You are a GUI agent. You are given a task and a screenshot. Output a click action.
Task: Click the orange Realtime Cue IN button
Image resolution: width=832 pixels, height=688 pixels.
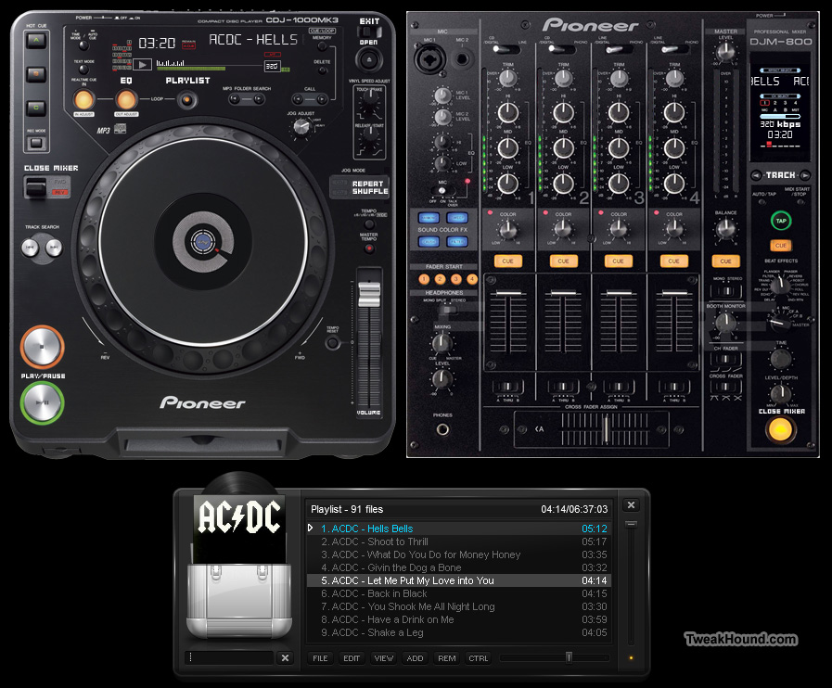[x=83, y=99]
